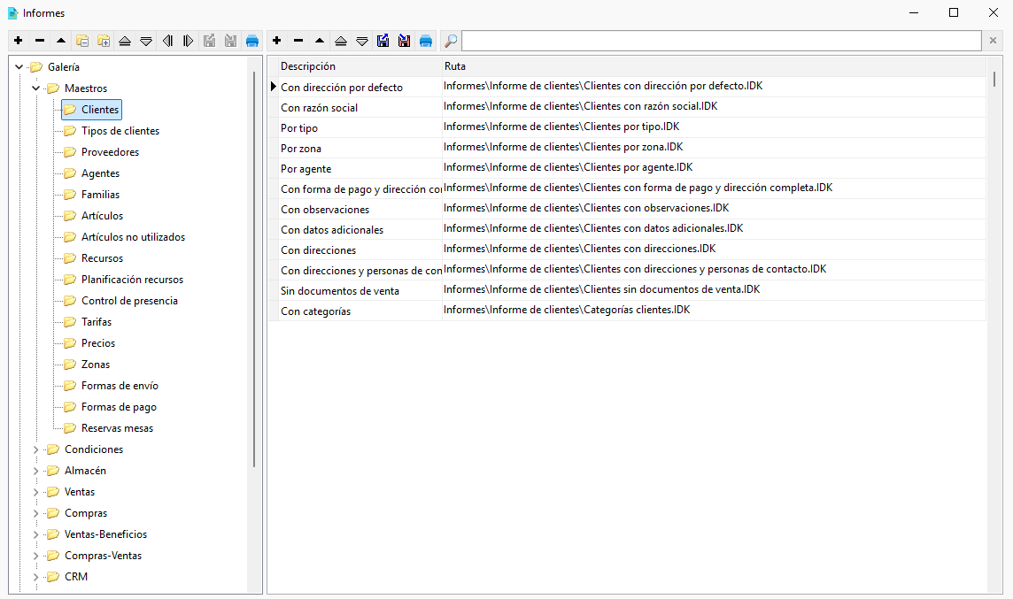Click the move-left arrow icon in tree toolbar

tap(167, 41)
